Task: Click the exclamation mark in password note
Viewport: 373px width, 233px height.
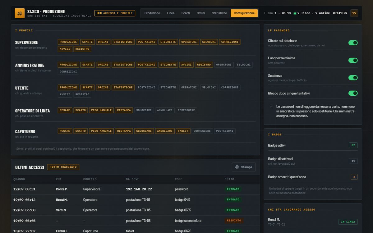Action: tap(271, 107)
